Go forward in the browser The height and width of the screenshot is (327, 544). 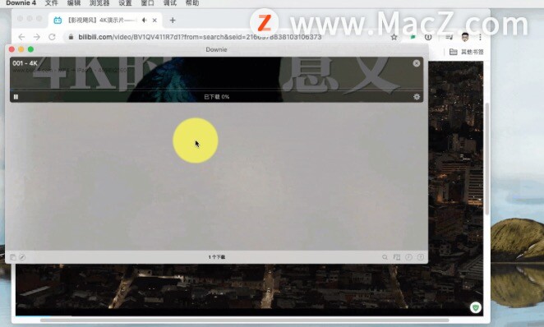pyautogui.click(x=37, y=37)
